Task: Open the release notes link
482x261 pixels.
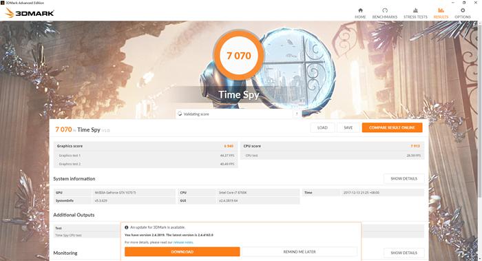Action: coord(183,242)
